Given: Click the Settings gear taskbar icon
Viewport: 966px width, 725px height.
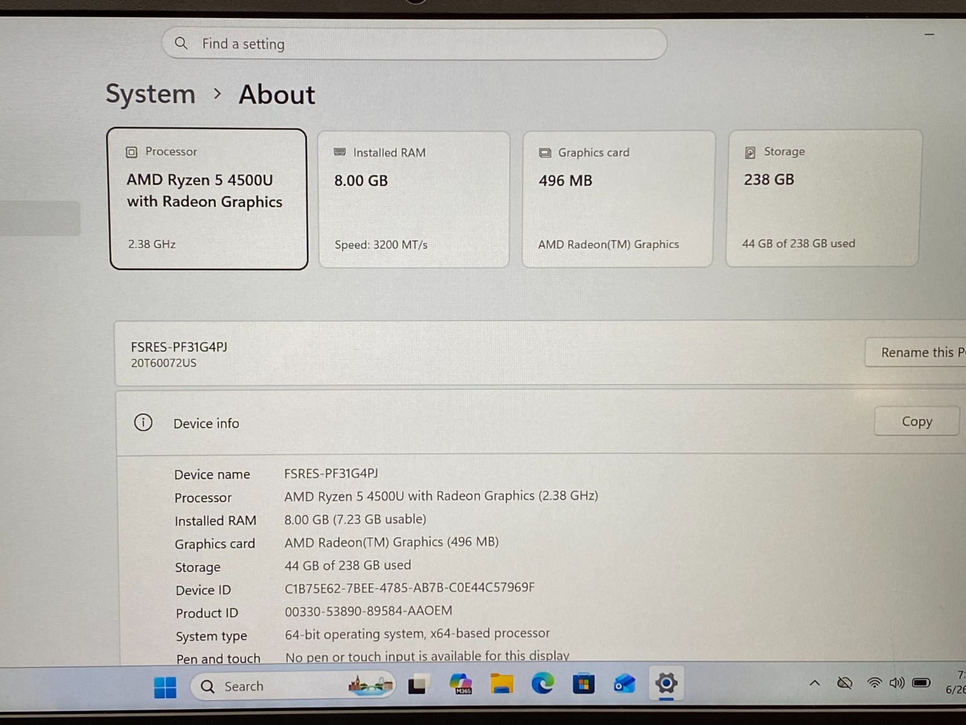Looking at the screenshot, I should coord(666,683).
